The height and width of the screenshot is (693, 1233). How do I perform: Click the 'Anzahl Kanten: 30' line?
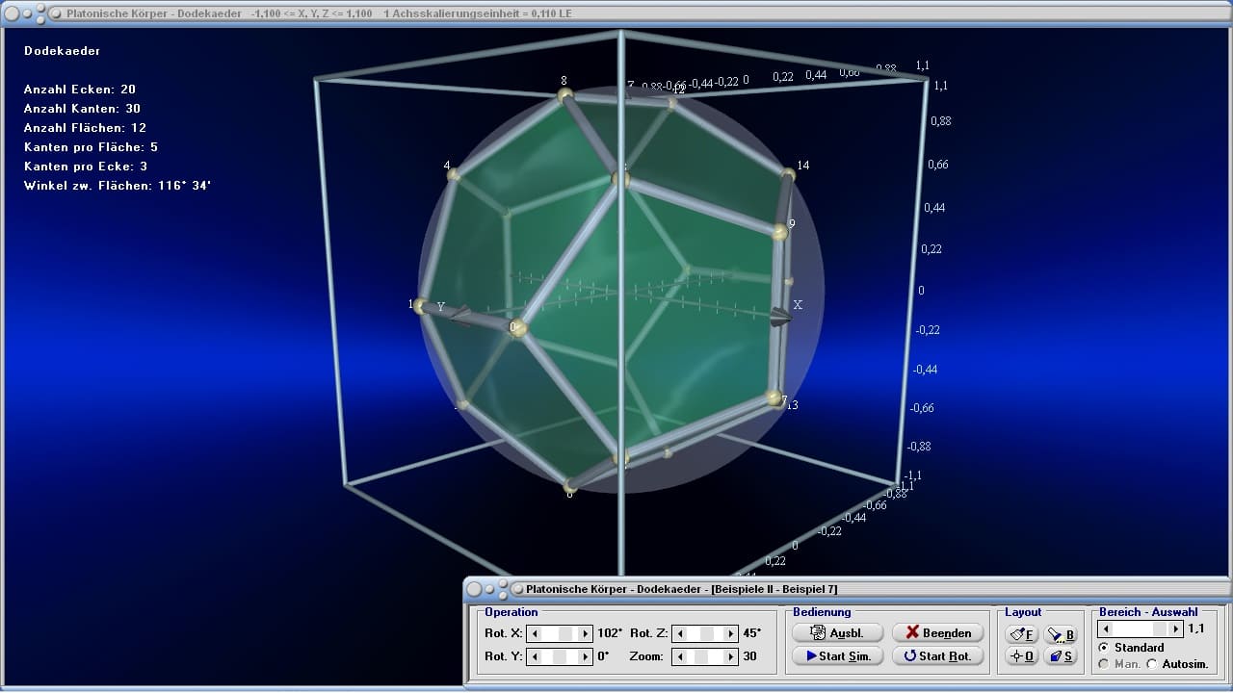(x=82, y=109)
